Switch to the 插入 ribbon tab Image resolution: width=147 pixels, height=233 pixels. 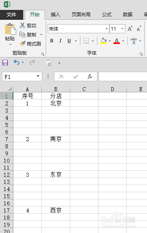(x=56, y=15)
